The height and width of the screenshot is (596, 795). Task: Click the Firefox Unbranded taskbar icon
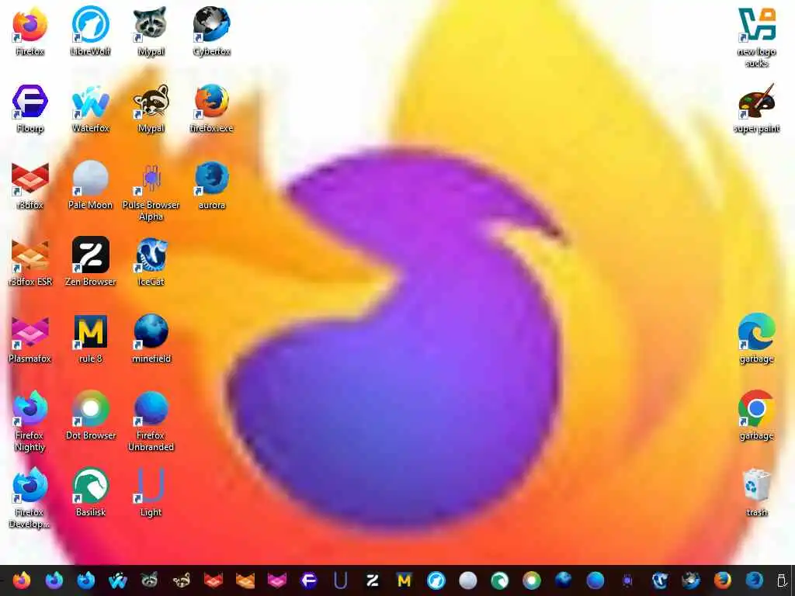click(595, 580)
